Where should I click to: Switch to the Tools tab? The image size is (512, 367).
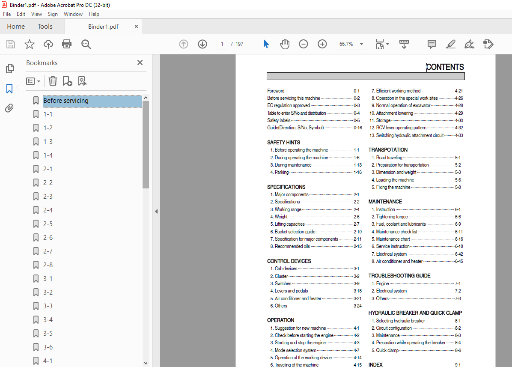pyautogui.click(x=45, y=27)
